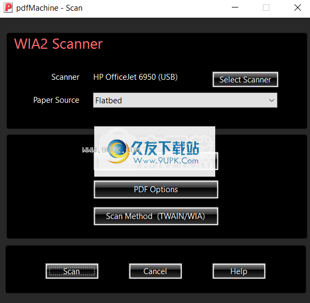
Task: Choose Scan Method (TWAIN/WIA)
Action: coord(156,216)
